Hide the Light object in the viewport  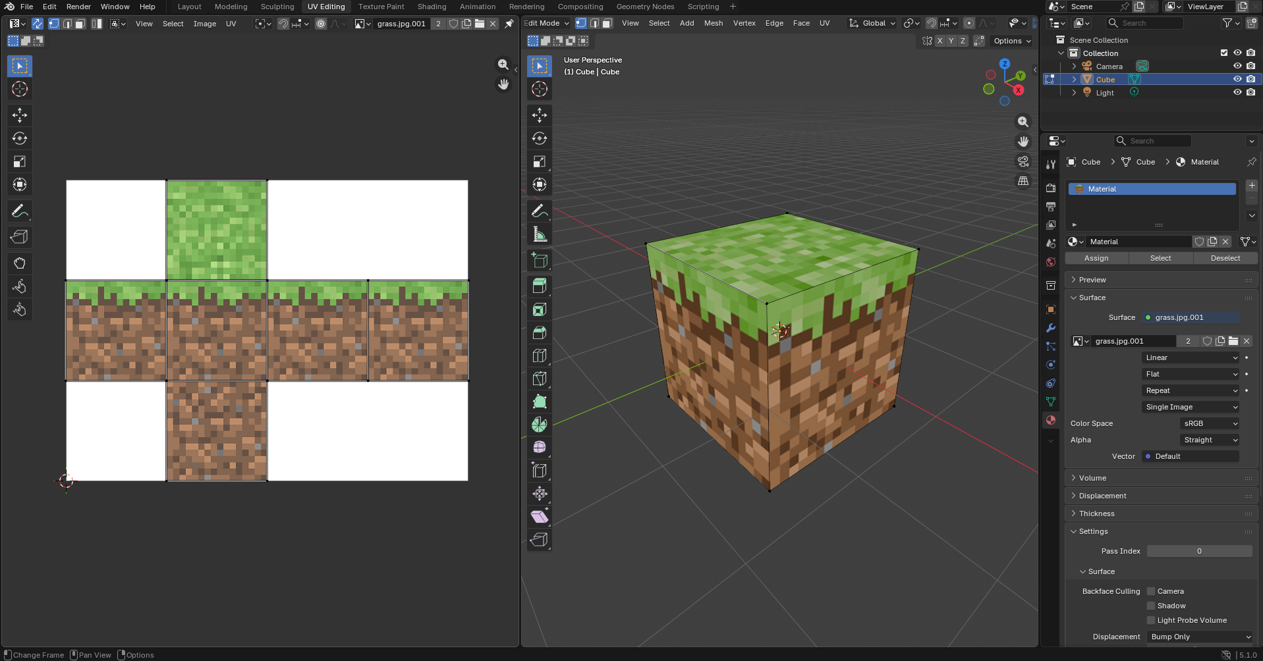pos(1237,92)
